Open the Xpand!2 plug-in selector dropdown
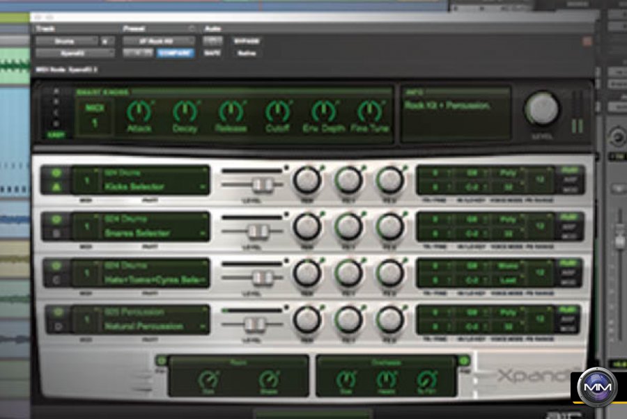 (75, 53)
